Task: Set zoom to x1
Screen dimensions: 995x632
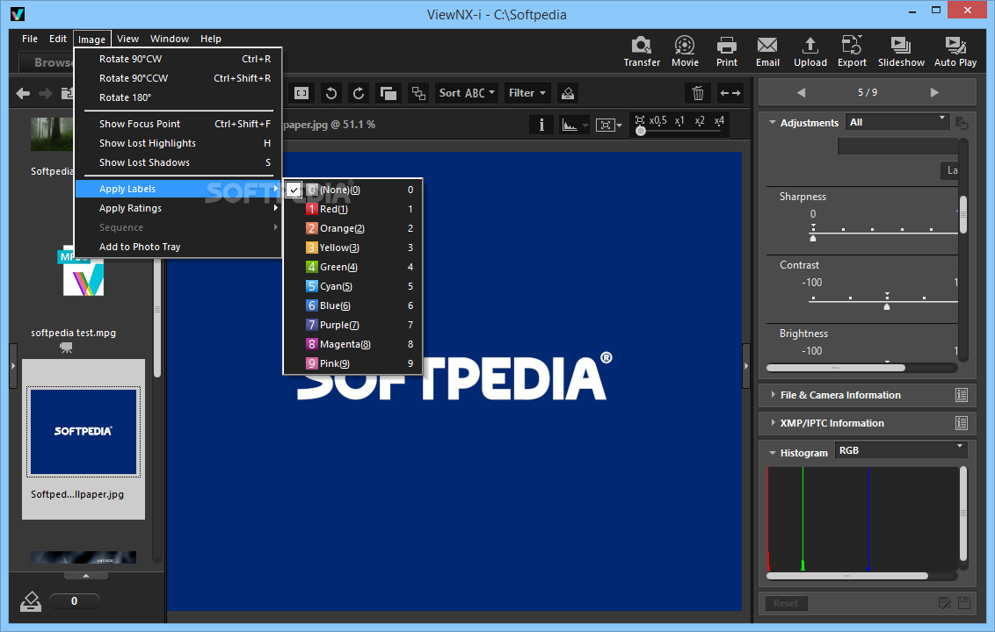Action: [x=679, y=120]
